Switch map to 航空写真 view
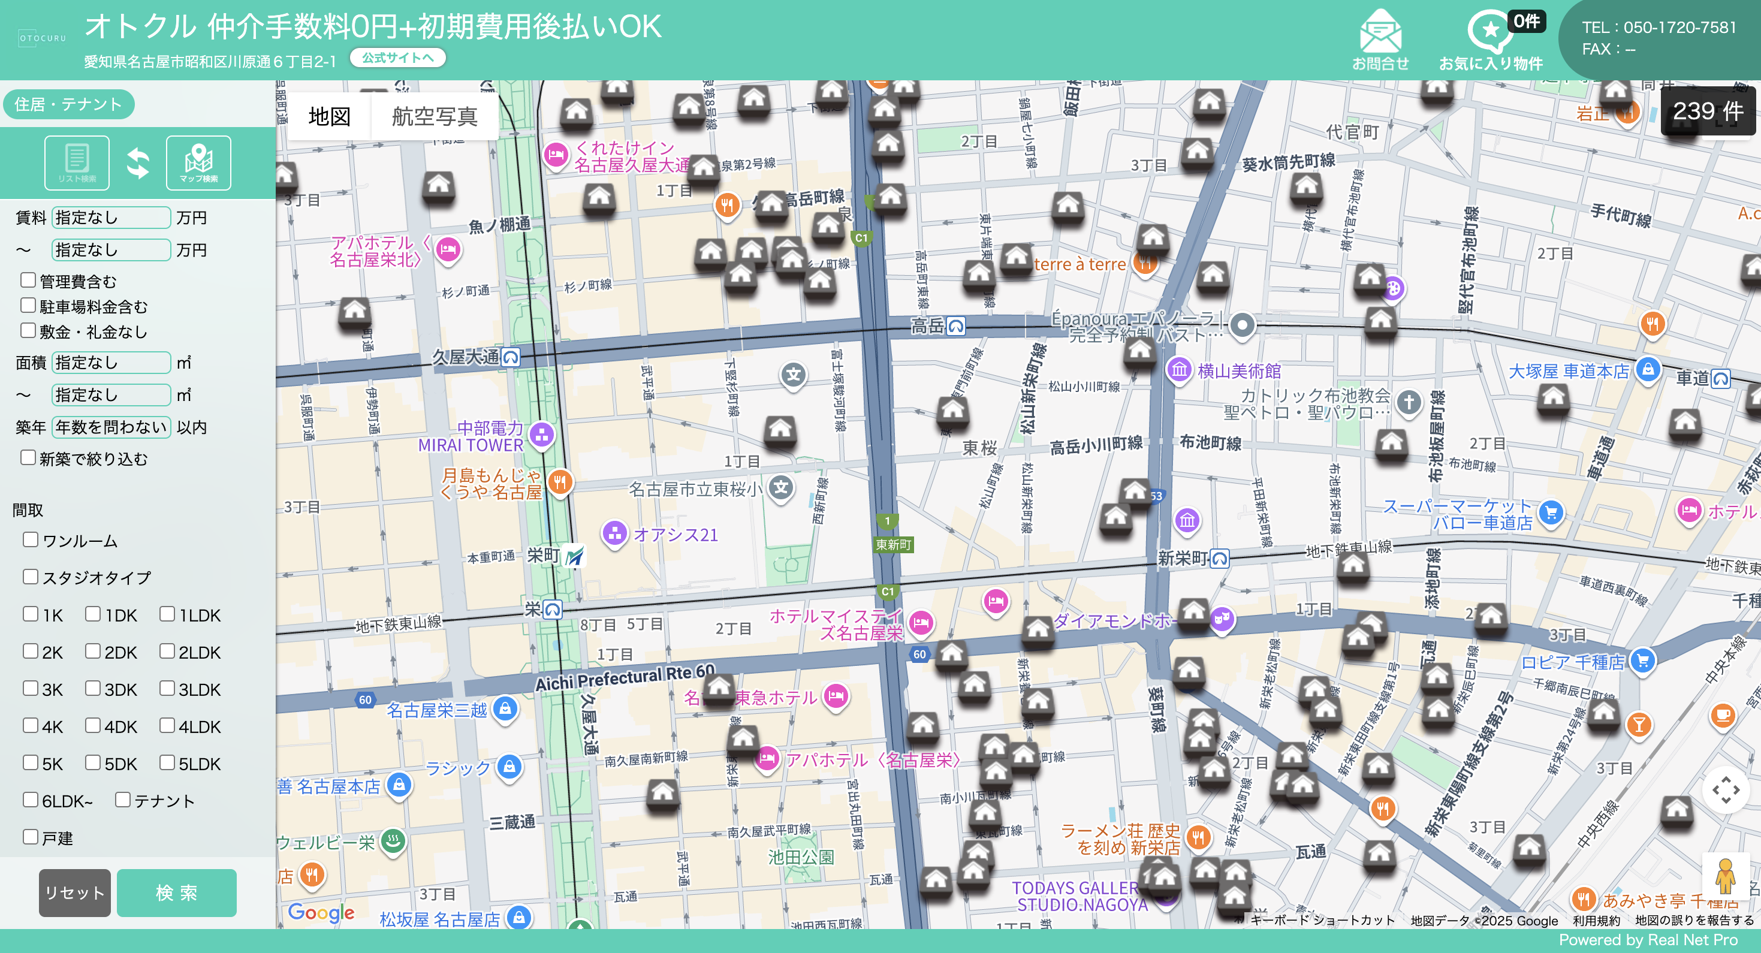This screenshot has height=953, width=1761. (435, 116)
